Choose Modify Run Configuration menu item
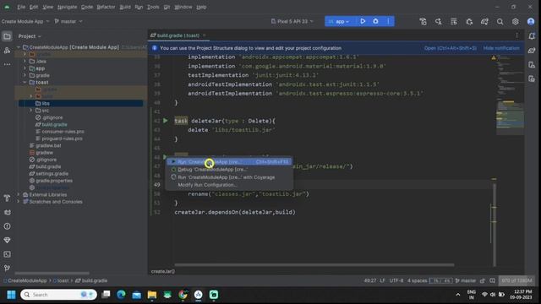541x304 pixels. 229,185
